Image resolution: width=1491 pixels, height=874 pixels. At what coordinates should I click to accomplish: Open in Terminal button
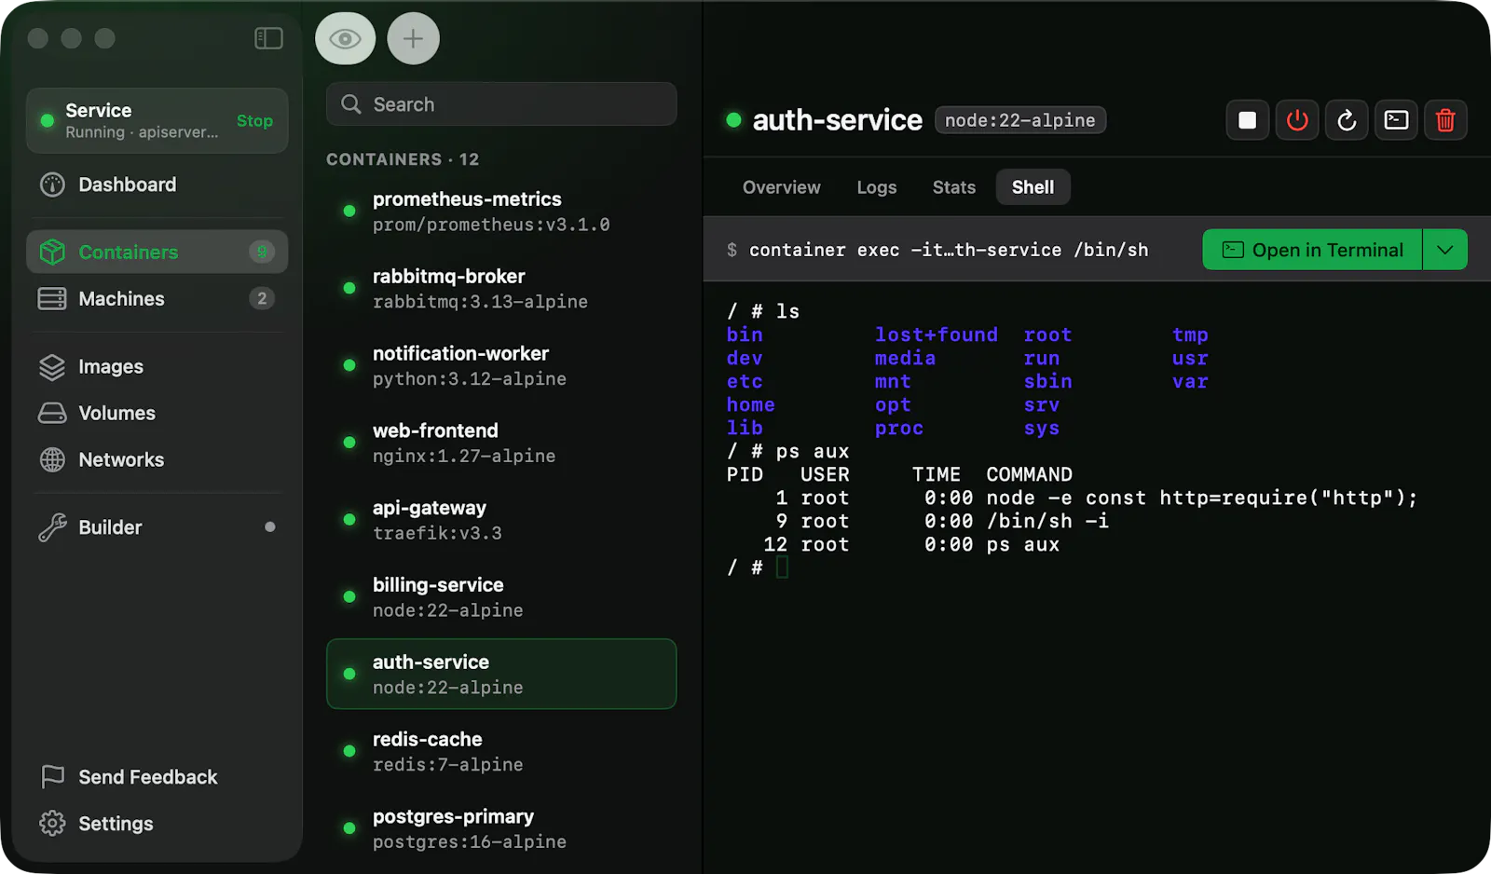(1312, 250)
